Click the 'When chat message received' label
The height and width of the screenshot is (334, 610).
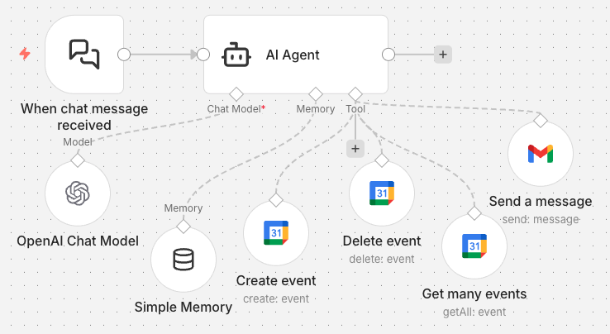click(x=84, y=117)
